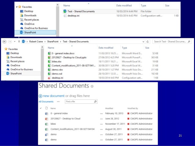Collapse Favorites tree in top window
This screenshot has width=195, height=146.
tap(17, 7)
